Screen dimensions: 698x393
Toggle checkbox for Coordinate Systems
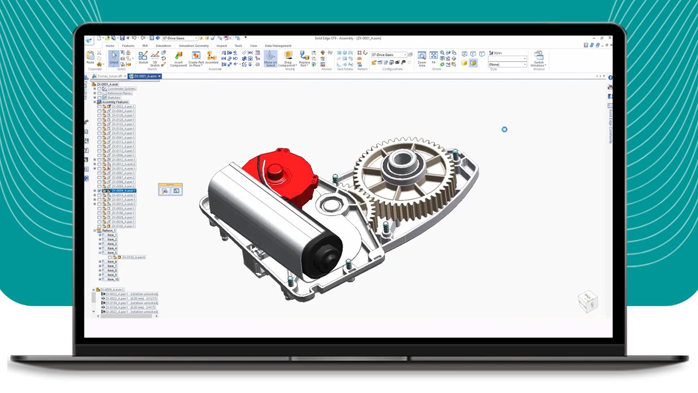coord(99,89)
